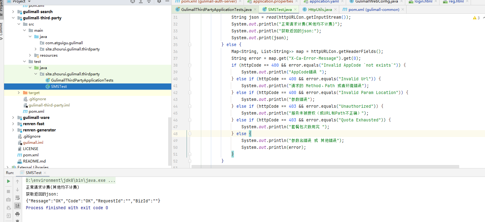
Task: Close the GulimallThirdPartyApplicationTests.java tab
Action: [255, 10]
